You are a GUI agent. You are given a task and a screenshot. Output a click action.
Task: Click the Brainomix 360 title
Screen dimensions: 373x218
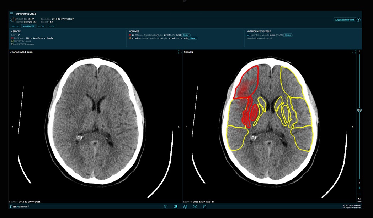point(26,14)
